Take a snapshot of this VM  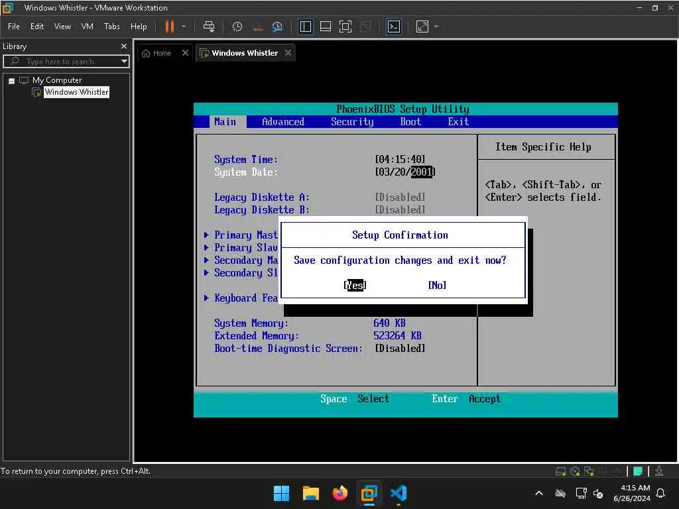237,27
